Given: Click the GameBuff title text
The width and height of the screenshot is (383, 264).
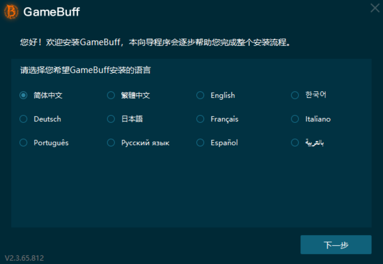Looking at the screenshot, I should 52,12.
